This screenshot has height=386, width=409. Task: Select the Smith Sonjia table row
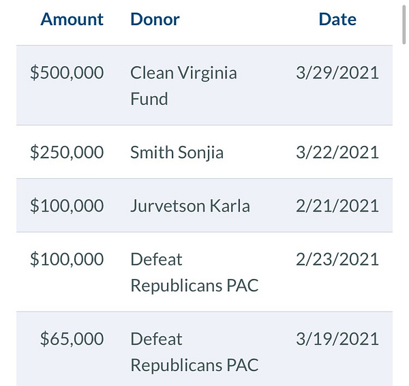click(x=204, y=152)
